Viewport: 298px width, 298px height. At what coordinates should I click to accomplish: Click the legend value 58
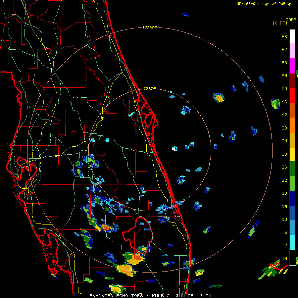tap(284, 63)
